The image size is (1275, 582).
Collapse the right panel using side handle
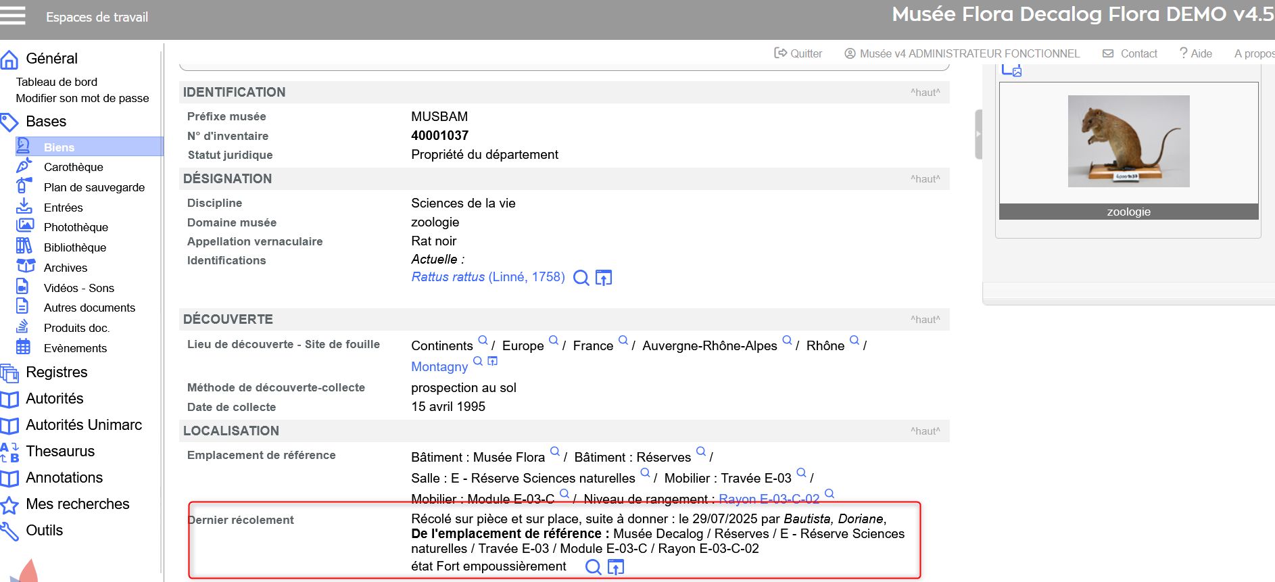point(978,134)
